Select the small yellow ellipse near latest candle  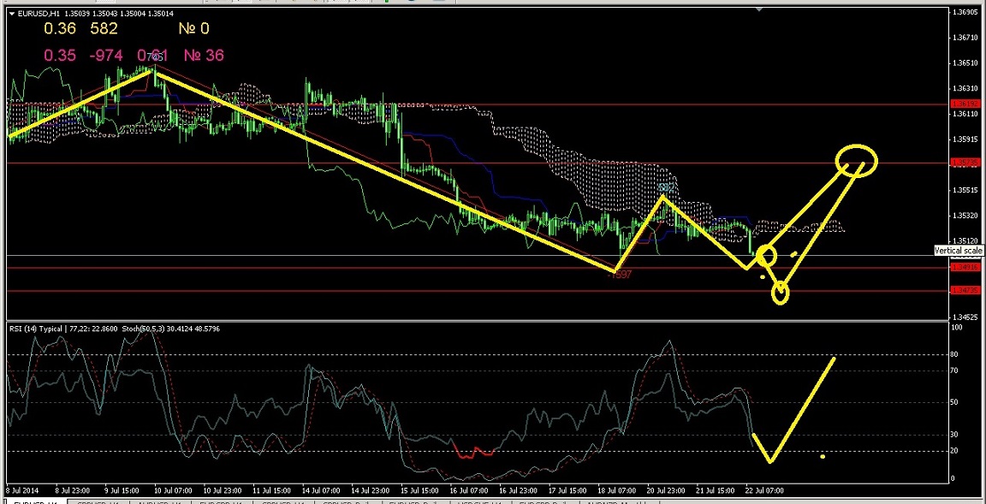[x=766, y=254]
